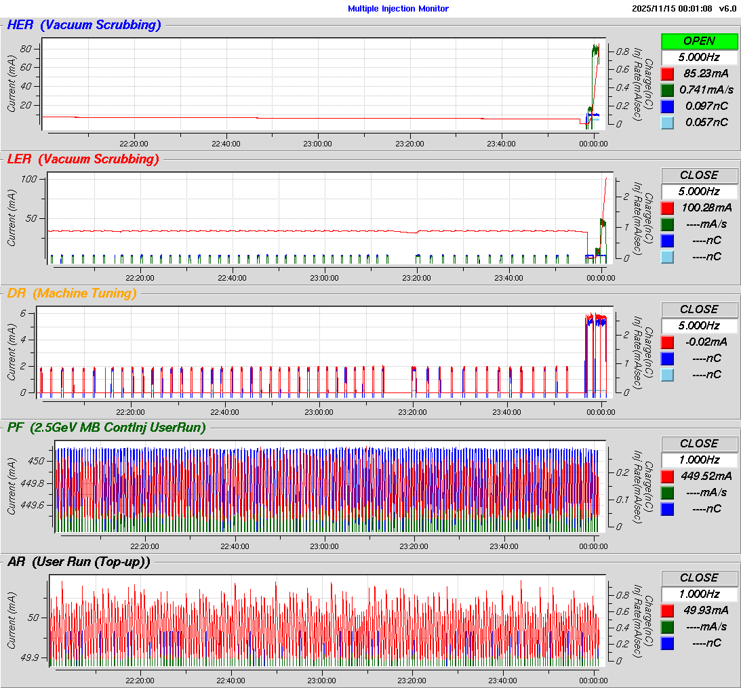Click the red swatch beside LER 100.28mA
Image resolution: width=741 pixels, height=688 pixels.
668,208
